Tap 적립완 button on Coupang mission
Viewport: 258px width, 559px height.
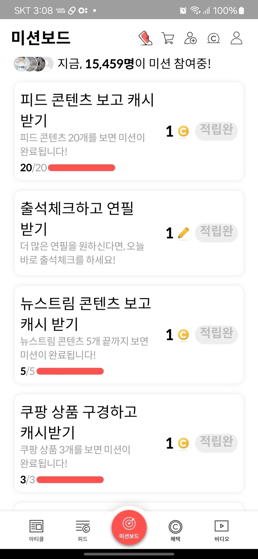pos(216,443)
